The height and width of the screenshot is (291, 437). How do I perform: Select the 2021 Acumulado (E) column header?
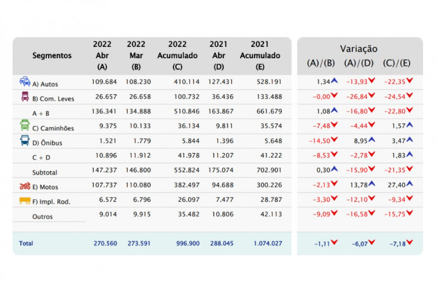click(260, 54)
